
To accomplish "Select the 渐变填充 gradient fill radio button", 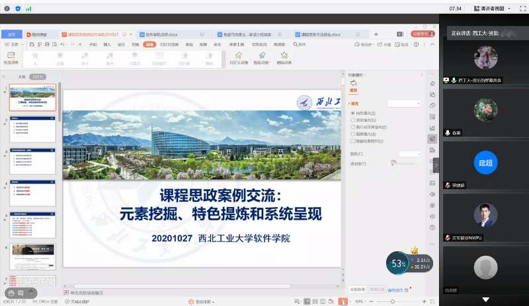I will (352, 120).
